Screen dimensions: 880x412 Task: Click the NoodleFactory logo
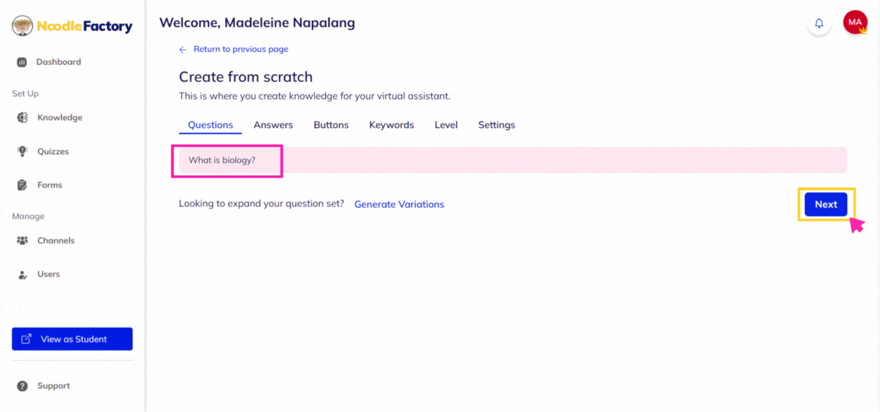[x=73, y=26]
